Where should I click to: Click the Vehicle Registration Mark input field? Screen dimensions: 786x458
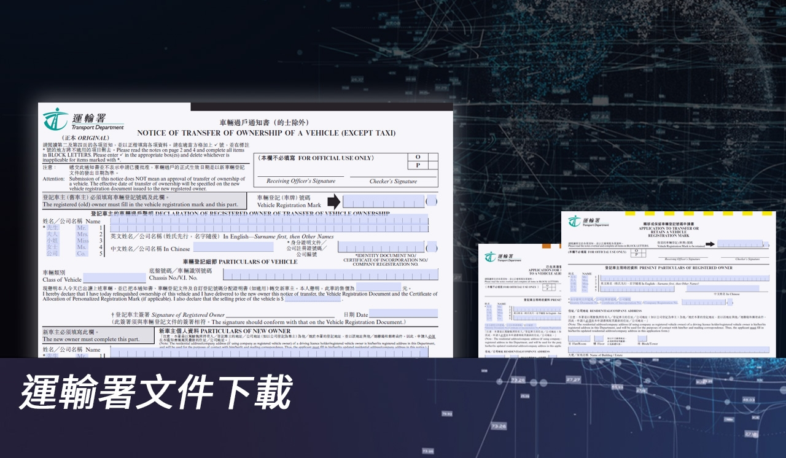coord(383,201)
